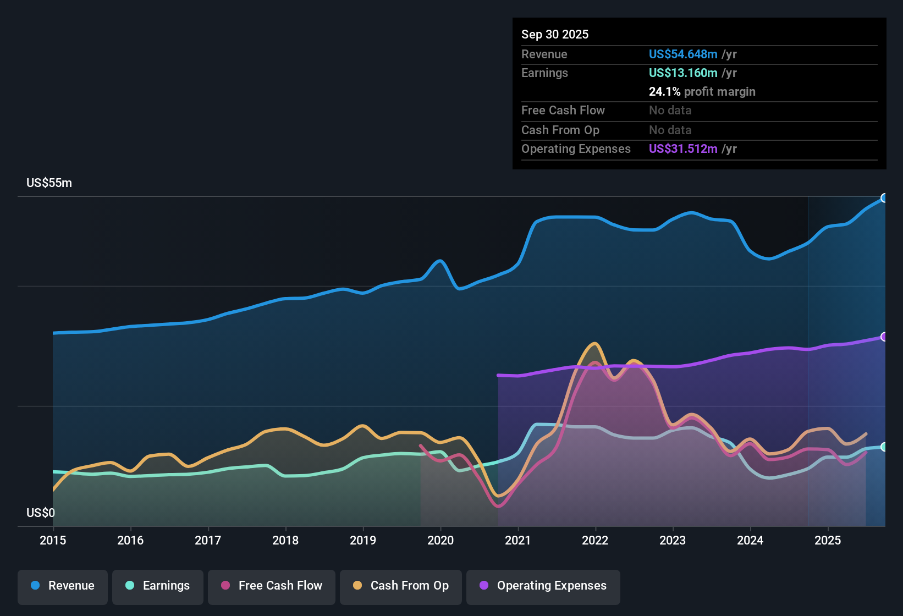Toggle the Cash From Op series visibility
This screenshot has width=903, height=616.
pos(400,586)
